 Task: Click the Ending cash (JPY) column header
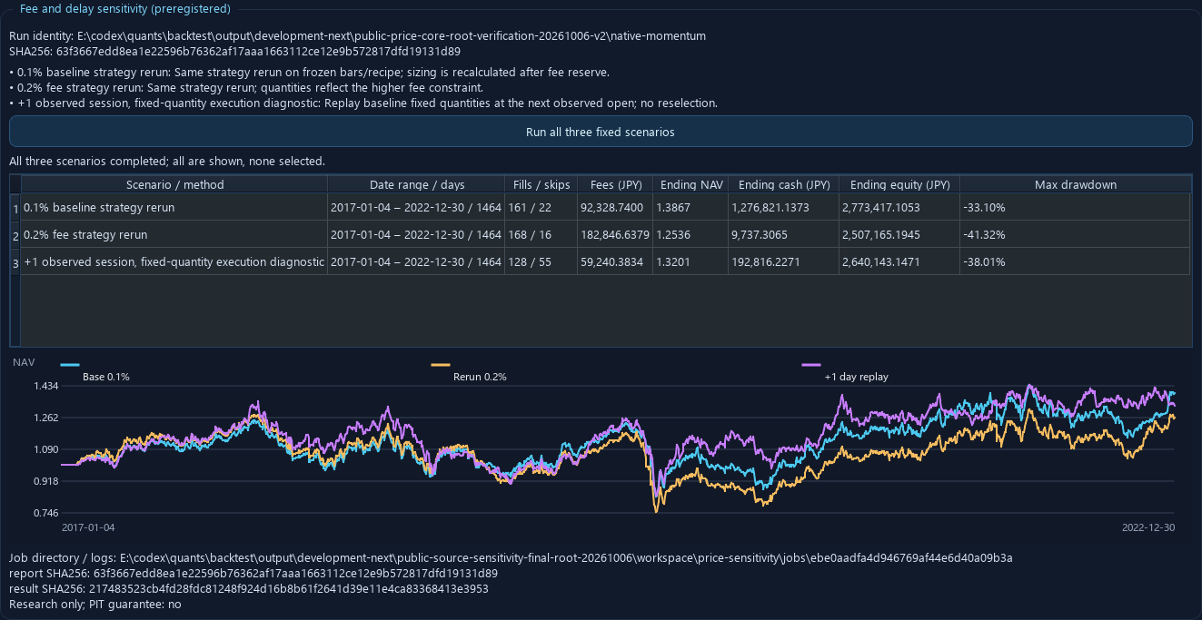coord(784,184)
